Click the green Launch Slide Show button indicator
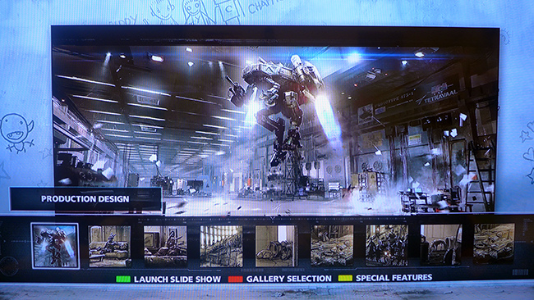Image resolution: width=534 pixels, height=300 pixels. (x=123, y=279)
